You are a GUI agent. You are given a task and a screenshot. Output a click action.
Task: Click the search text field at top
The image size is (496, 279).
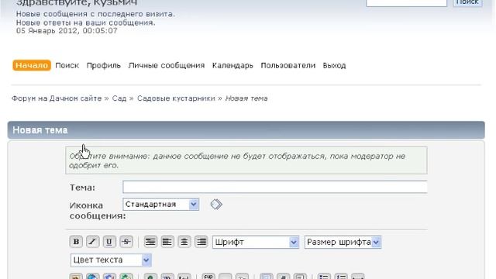[x=406, y=2]
